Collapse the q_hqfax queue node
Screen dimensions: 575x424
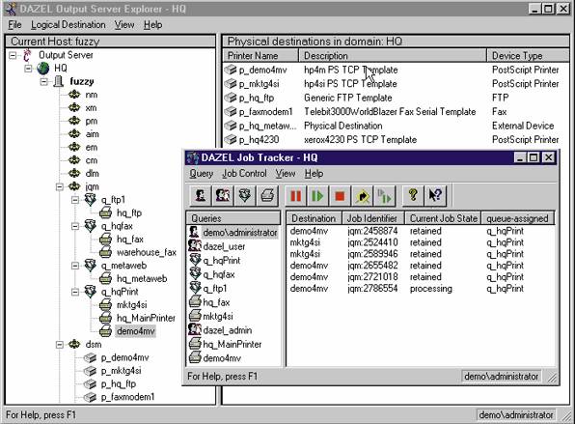coord(75,226)
